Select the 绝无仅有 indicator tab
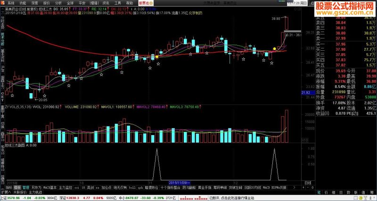Viewport: 377px width, 201px height. pos(120,187)
